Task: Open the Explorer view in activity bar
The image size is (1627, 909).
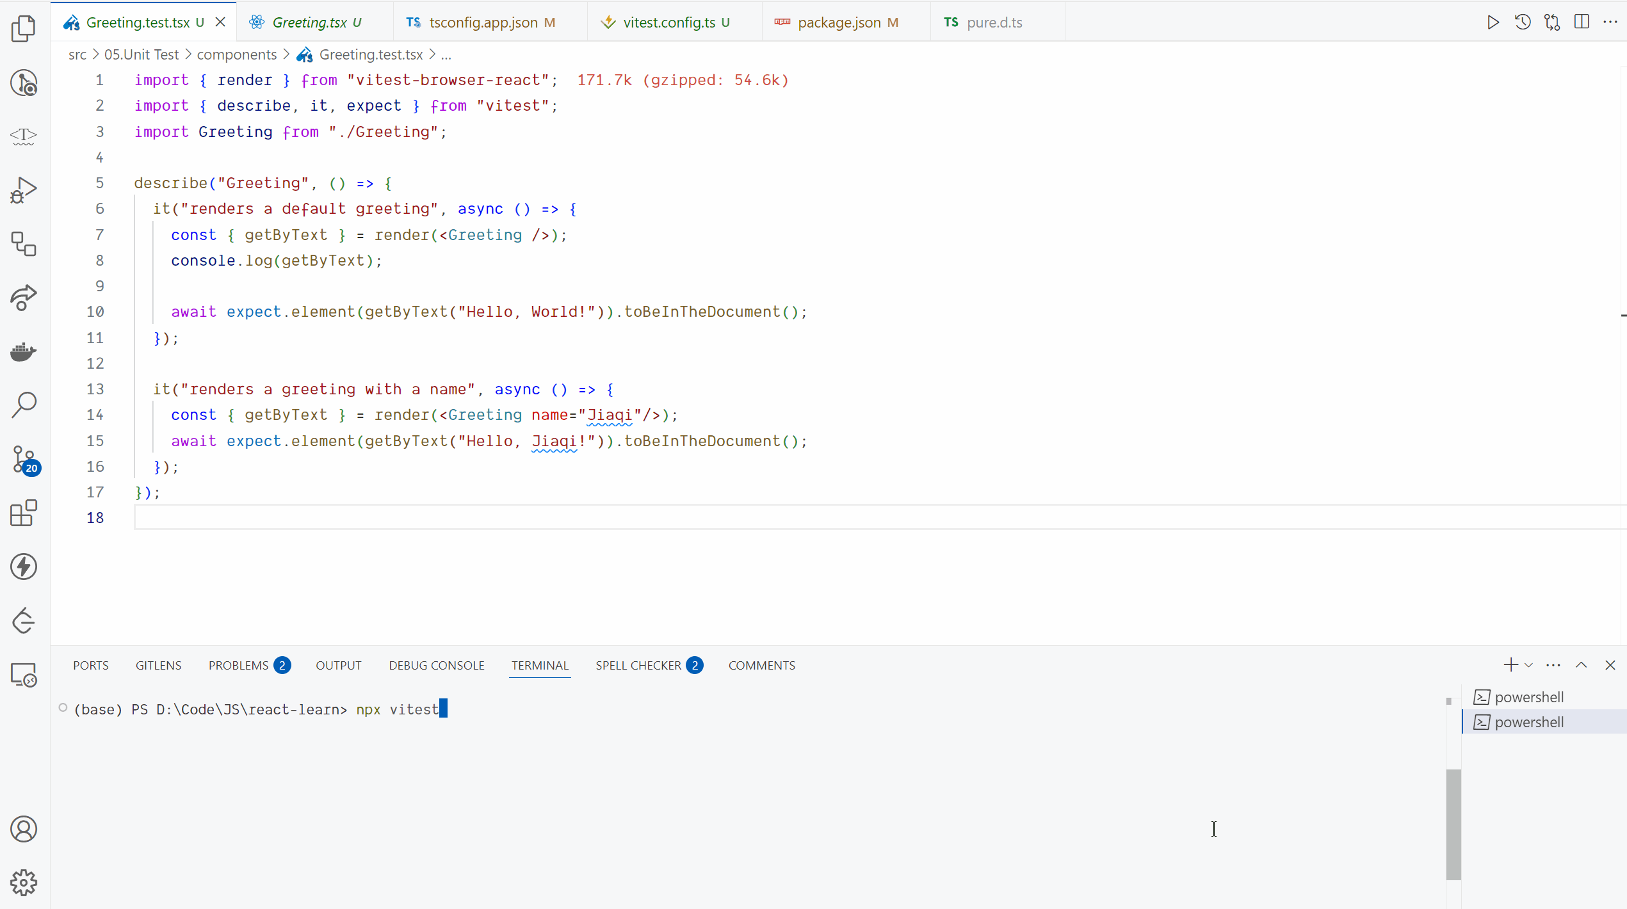Action: [24, 29]
